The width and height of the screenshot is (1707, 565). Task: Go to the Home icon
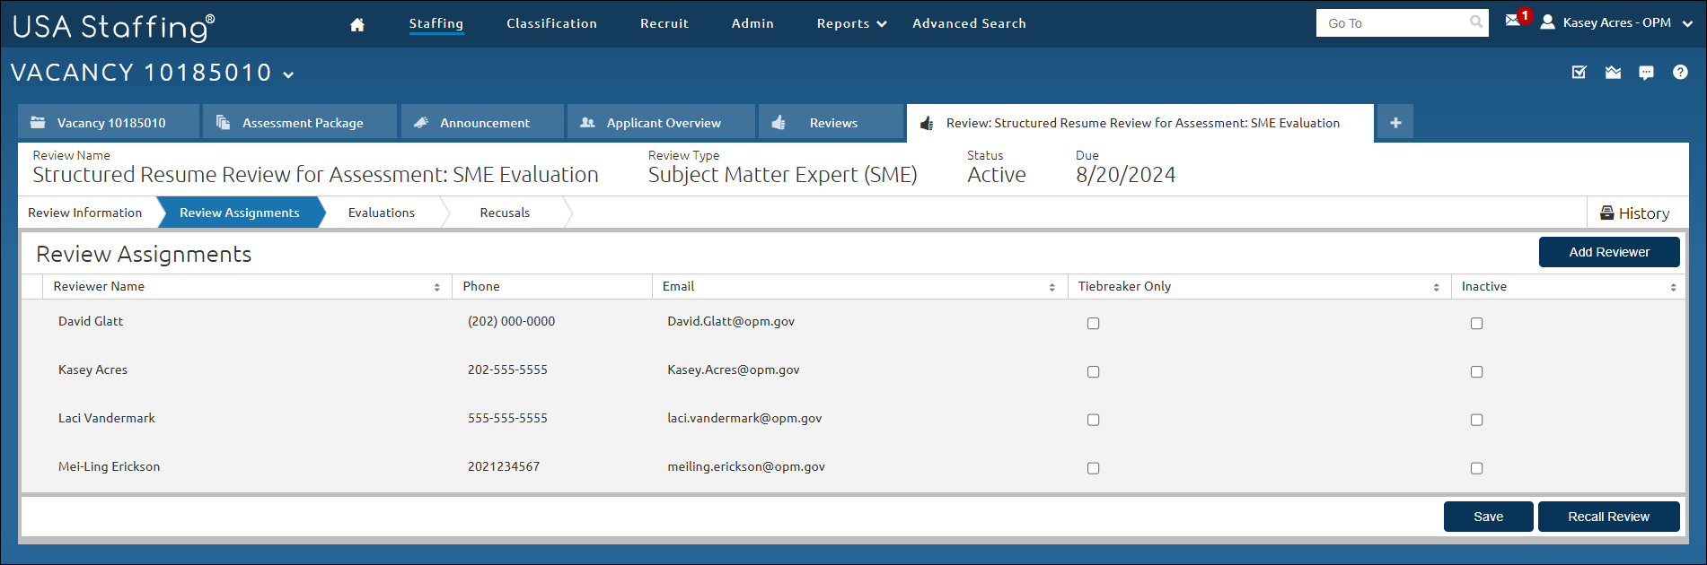(x=357, y=24)
